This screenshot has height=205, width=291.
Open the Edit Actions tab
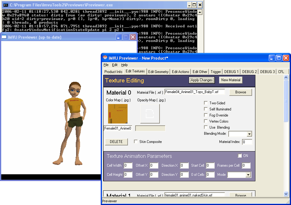point(181,72)
